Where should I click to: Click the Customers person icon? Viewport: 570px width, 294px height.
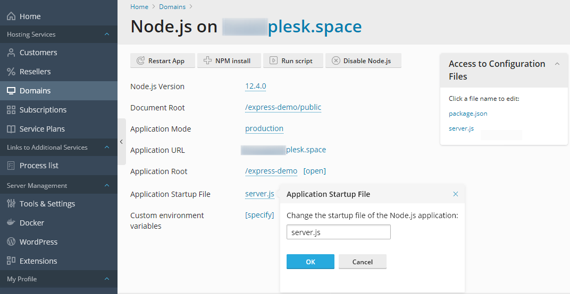11,53
